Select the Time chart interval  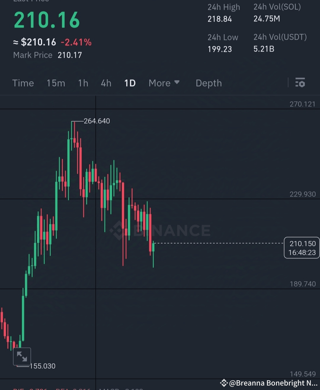point(23,83)
